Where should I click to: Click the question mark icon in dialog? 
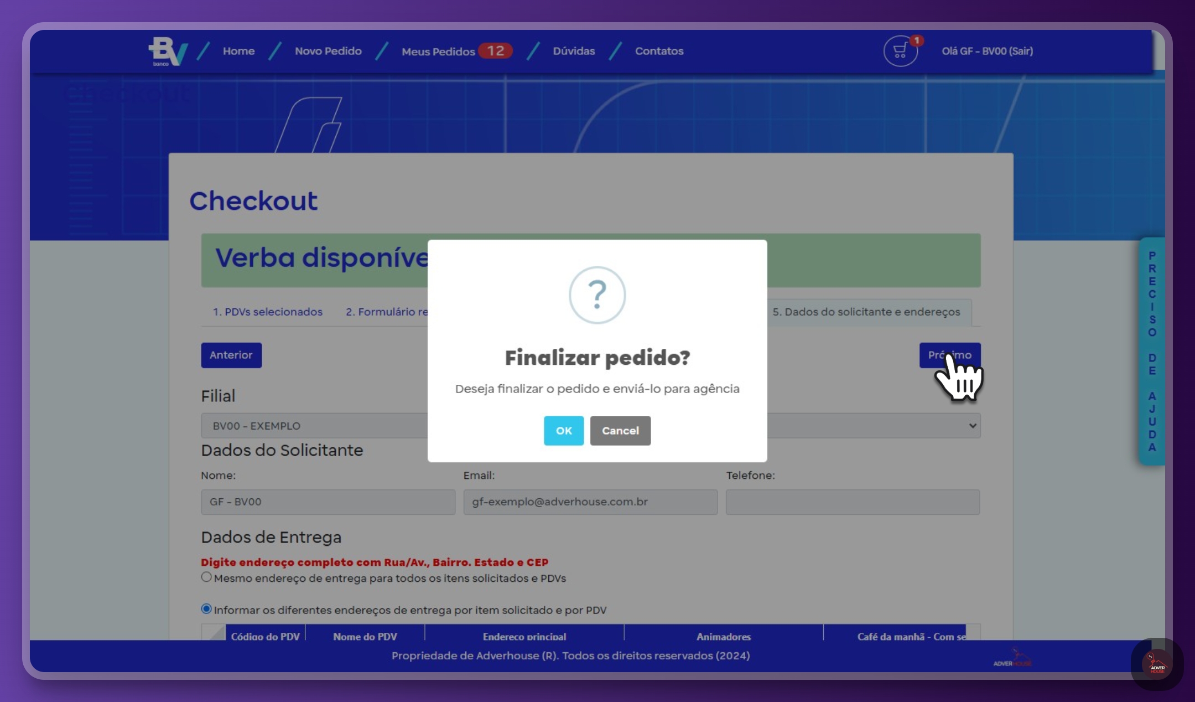coord(597,295)
